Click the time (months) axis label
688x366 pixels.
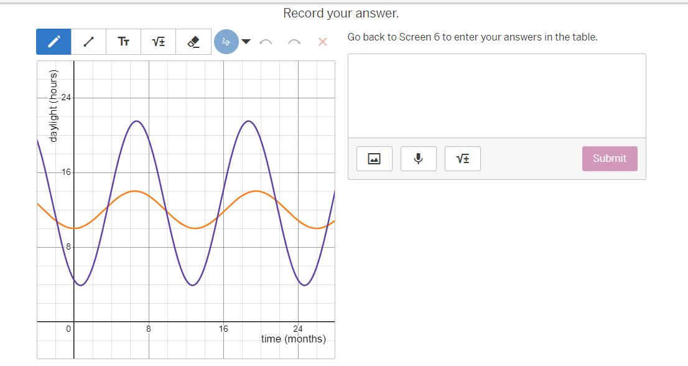[293, 339]
